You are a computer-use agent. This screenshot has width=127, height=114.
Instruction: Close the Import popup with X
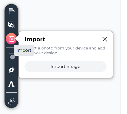(105, 39)
